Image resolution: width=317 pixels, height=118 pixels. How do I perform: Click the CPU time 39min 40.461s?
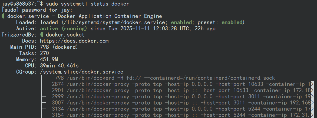[x=59, y=66]
